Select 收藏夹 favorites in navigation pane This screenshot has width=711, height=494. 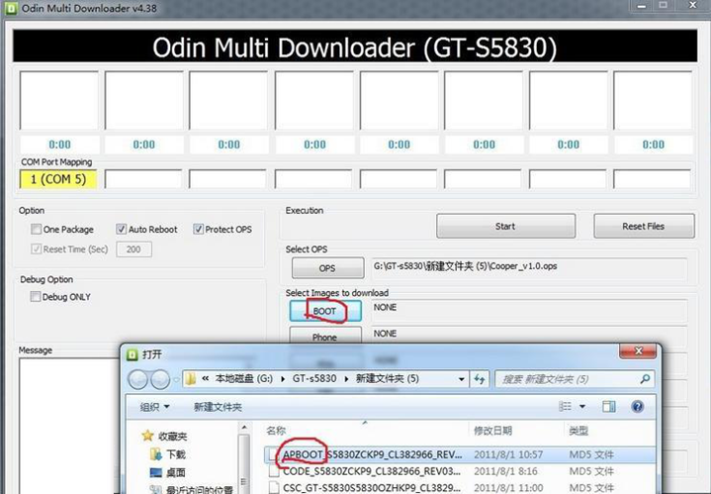tap(172, 437)
